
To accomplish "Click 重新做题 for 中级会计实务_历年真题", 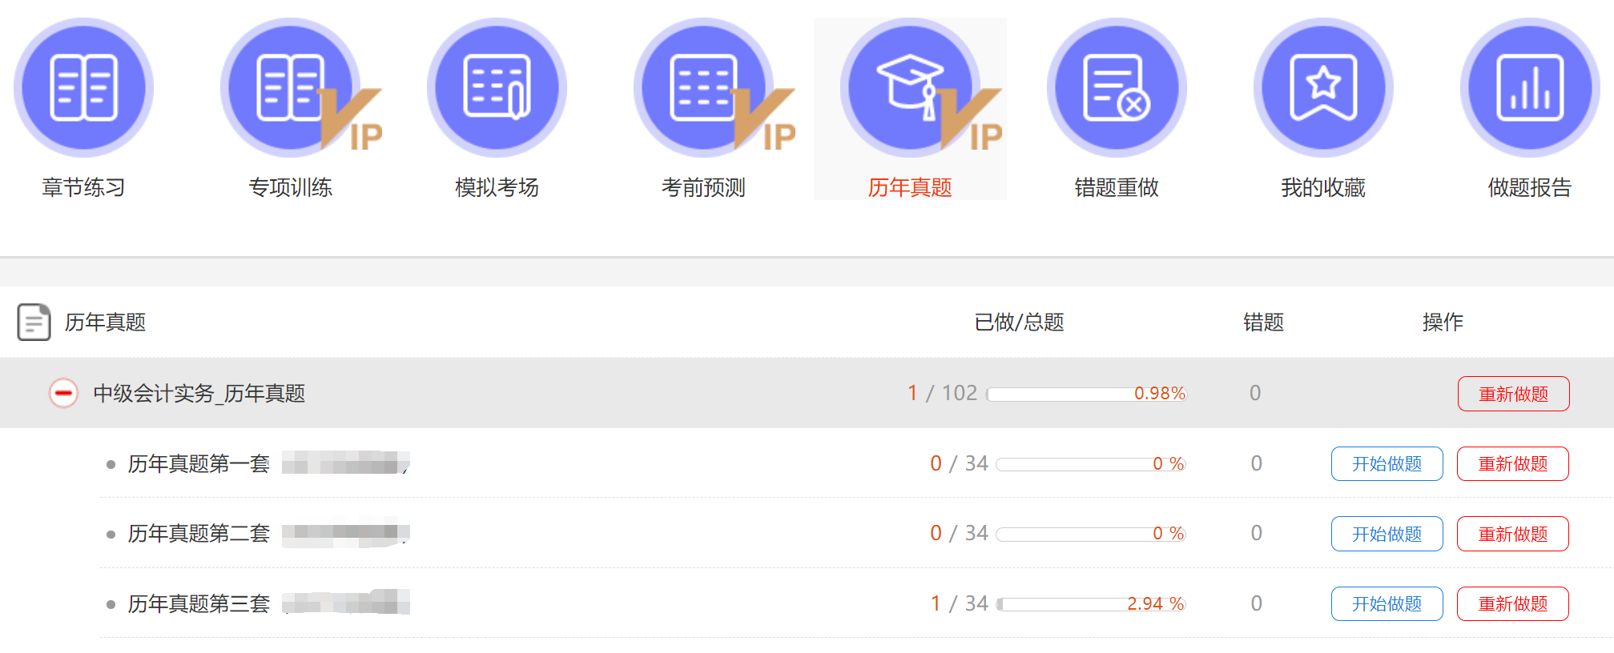I will point(1513,394).
